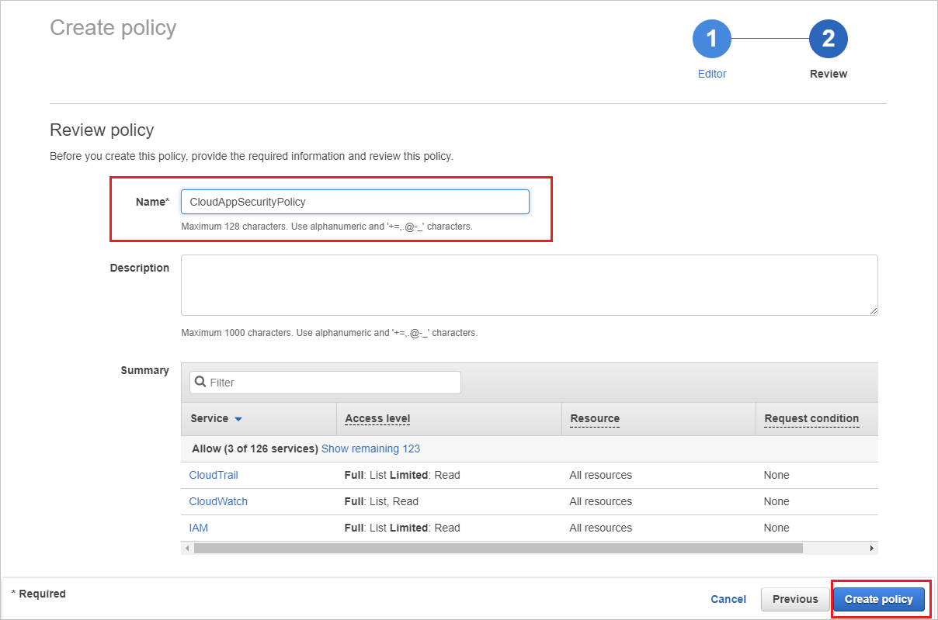Open the CloudWatch service details
938x620 pixels.
(217, 501)
